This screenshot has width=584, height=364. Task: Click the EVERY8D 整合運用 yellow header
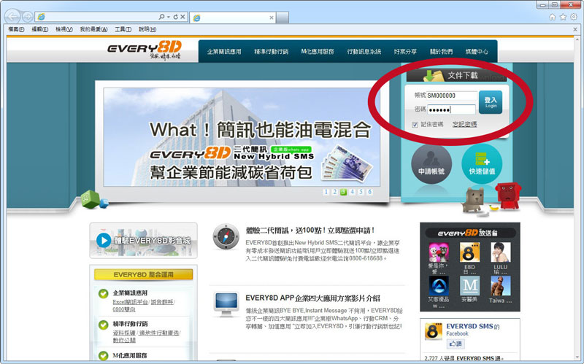[143, 275]
